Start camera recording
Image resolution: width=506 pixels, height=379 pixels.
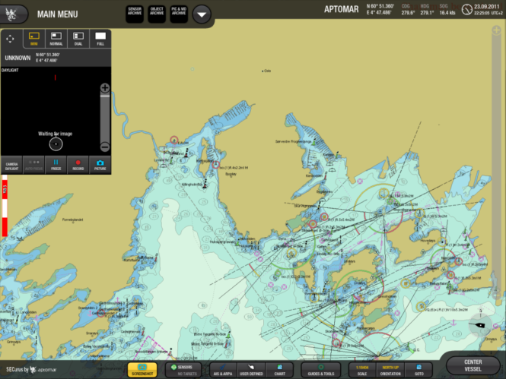[x=78, y=166]
